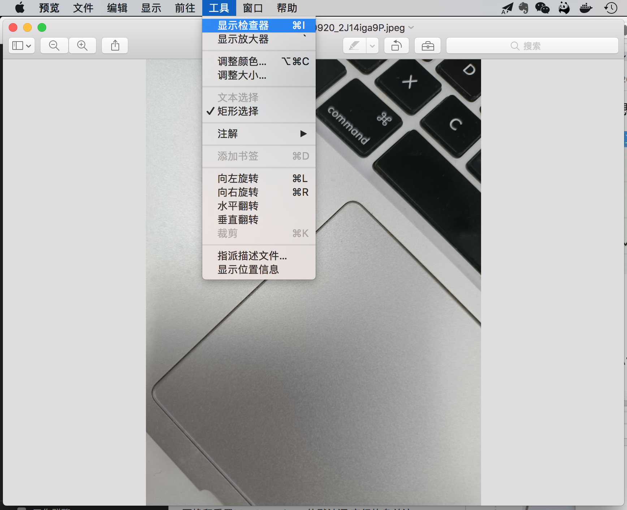Screen dimensions: 627x510
Task: Click the zoom in magnifier button
Action: pyautogui.click(x=82, y=46)
